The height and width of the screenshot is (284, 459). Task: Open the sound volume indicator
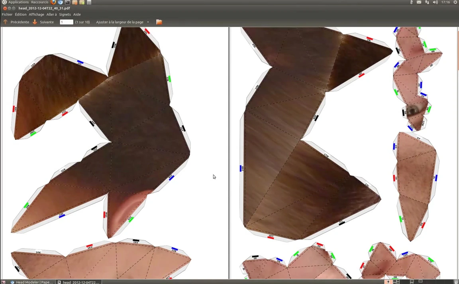click(x=435, y=2)
